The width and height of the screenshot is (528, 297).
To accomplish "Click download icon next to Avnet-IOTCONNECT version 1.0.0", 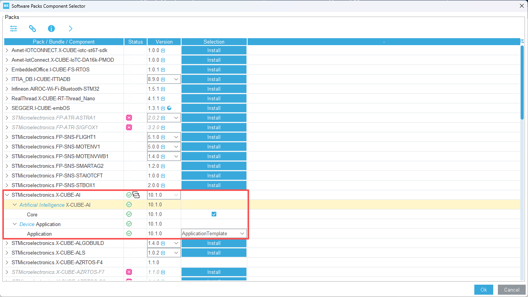I will pyautogui.click(x=163, y=50).
